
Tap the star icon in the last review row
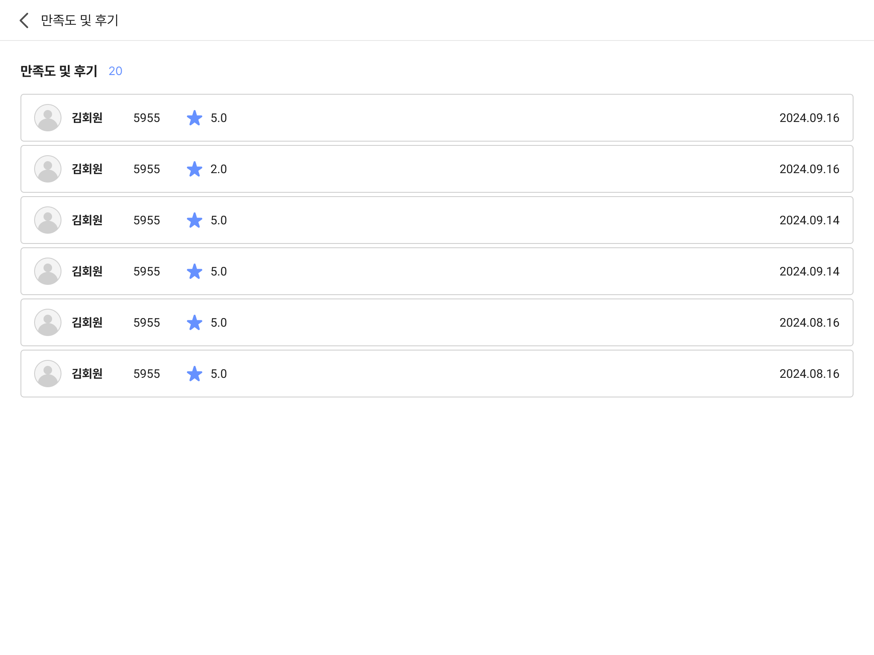click(x=195, y=374)
